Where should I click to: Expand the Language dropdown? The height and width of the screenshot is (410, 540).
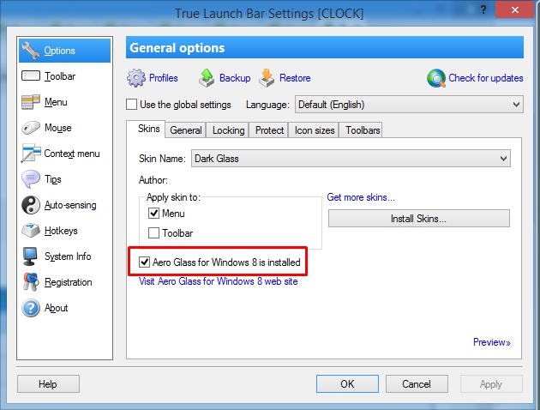click(x=408, y=105)
